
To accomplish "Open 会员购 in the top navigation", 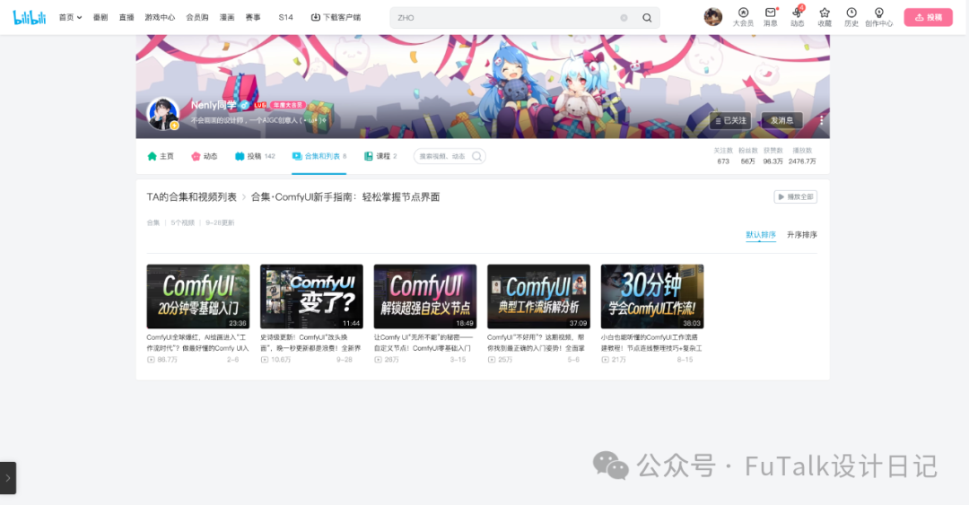I will (x=197, y=17).
